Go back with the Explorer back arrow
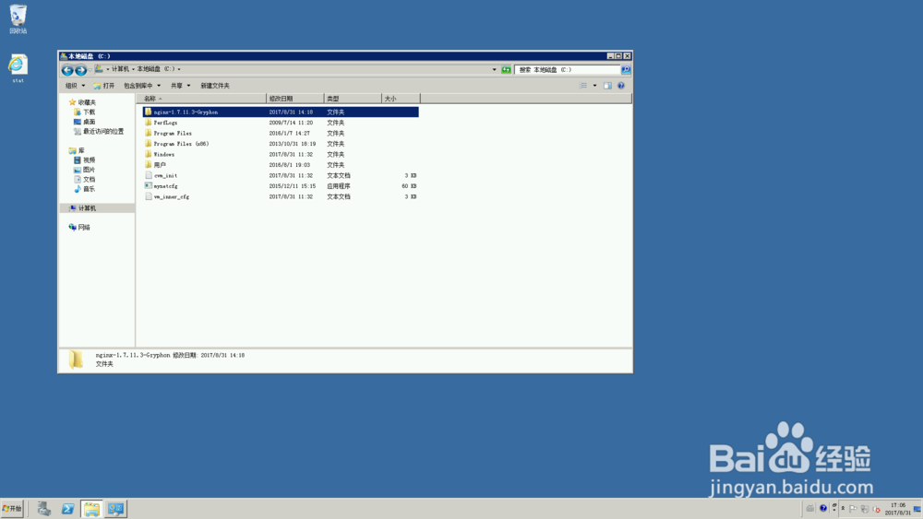 [67, 70]
